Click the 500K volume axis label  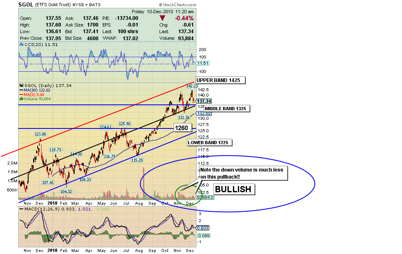point(12,190)
